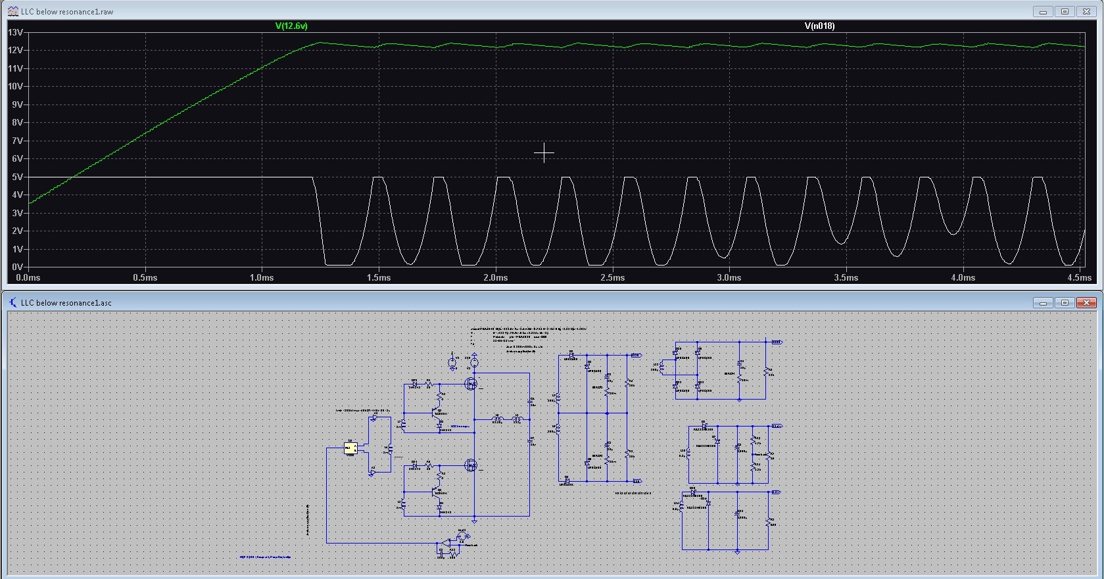Select the upper gate-drive transformer winding

tap(403, 424)
